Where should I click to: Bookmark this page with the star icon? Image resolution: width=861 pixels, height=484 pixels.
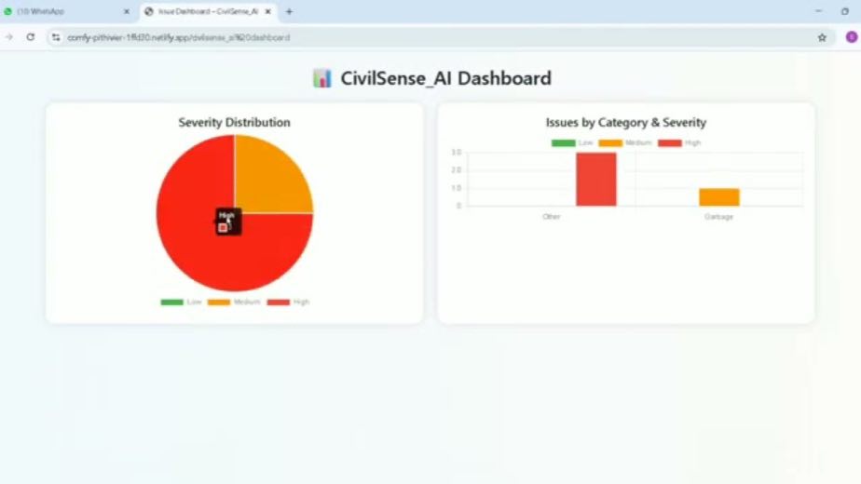[822, 37]
